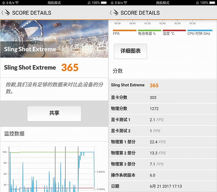Tap the back arrow in left SCORE DETAILS header
Viewport: 217px width, 192px height.
click(x=2, y=13)
